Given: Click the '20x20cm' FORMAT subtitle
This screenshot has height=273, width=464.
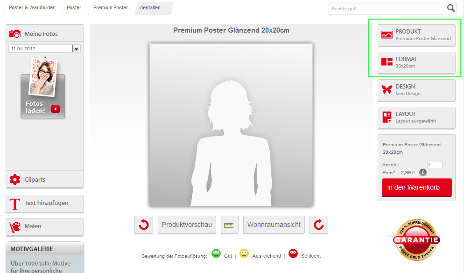Looking at the screenshot, I should tap(405, 66).
